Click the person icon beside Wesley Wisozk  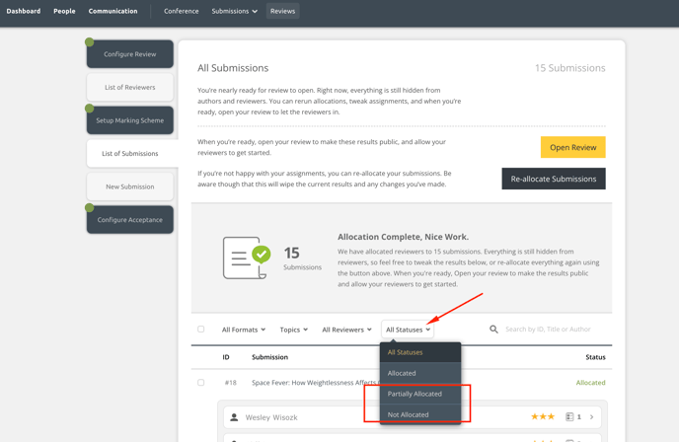[234, 417]
